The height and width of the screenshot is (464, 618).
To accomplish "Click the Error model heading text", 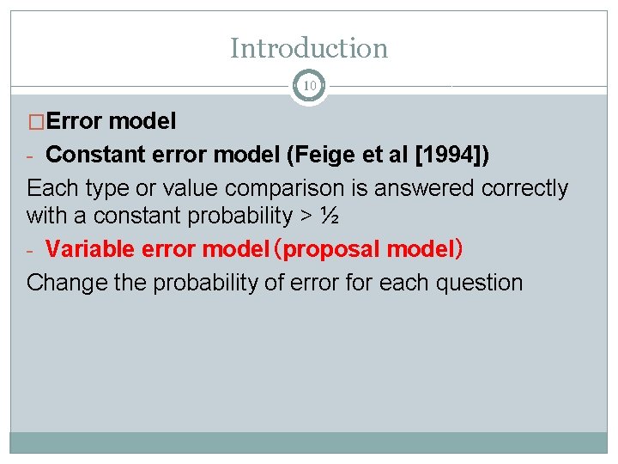I will pos(111,121).
